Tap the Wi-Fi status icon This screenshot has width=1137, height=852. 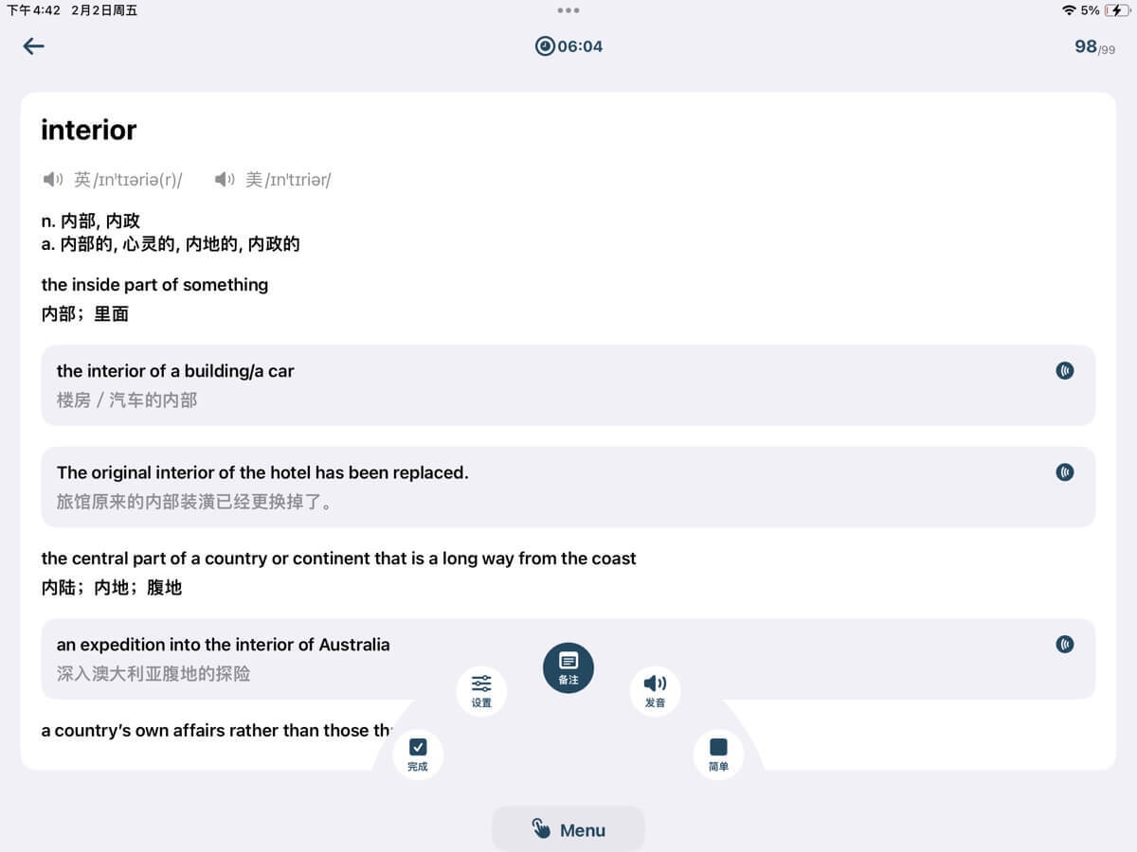1069,10
